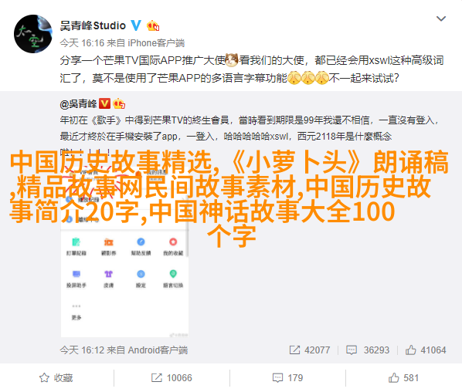Click the 今天 16:12 timestamp
The image size is (462, 392).
82,350
